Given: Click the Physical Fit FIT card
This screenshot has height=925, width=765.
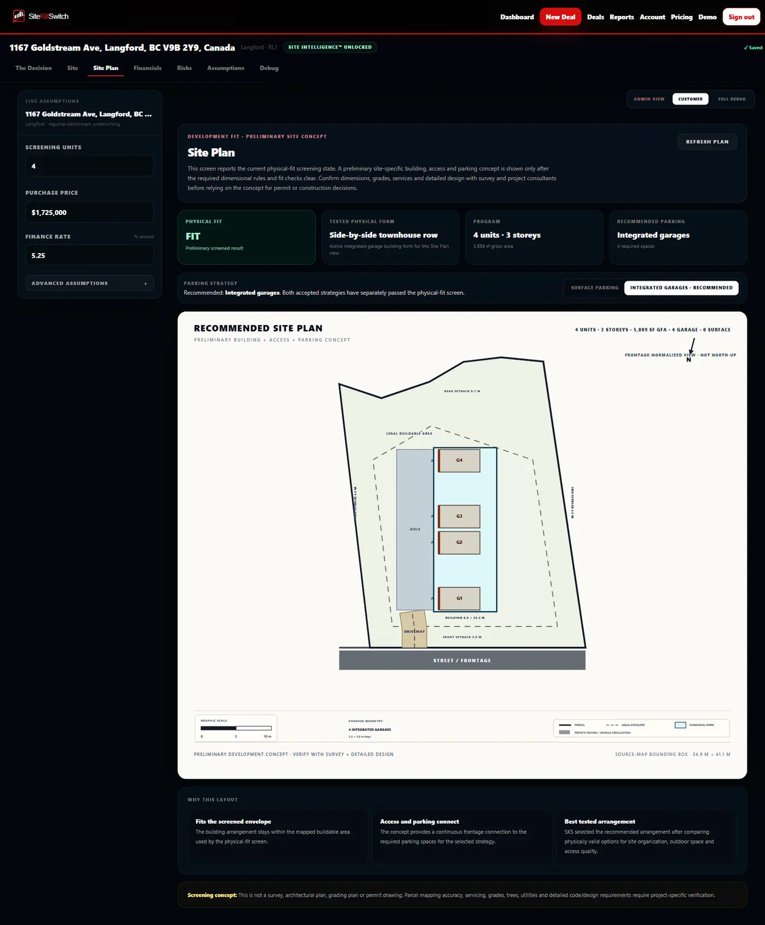Looking at the screenshot, I should pyautogui.click(x=246, y=237).
